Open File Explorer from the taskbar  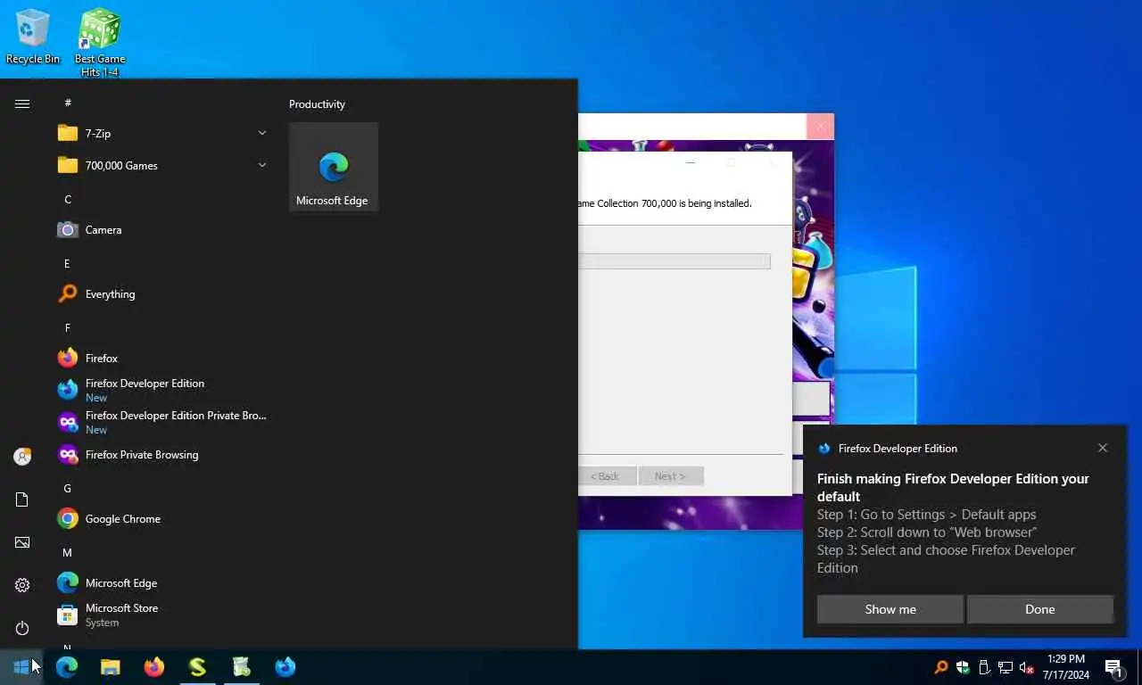[x=111, y=667]
